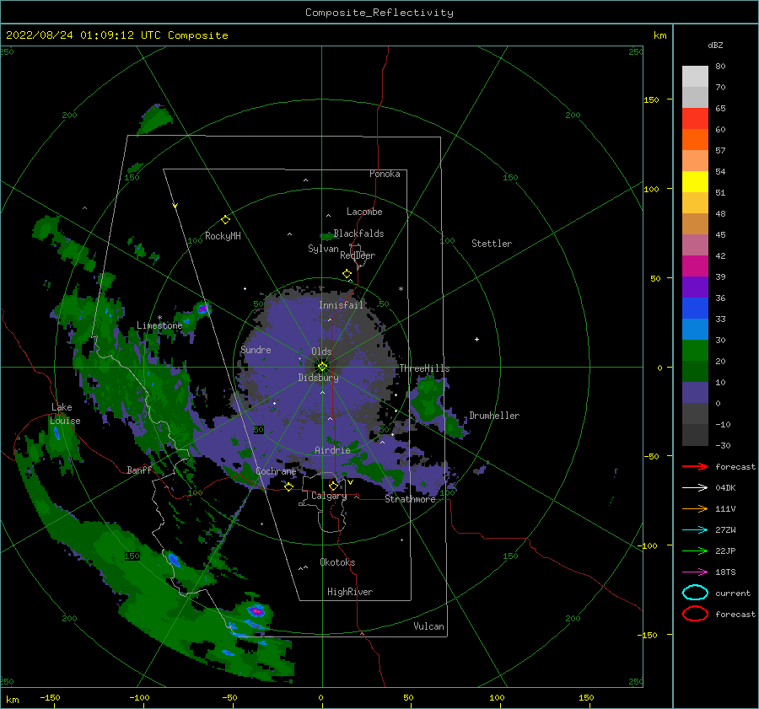This screenshot has width=759, height=709.
Task: Pick the yellow 51-54 dBZ color band
Action: [695, 182]
